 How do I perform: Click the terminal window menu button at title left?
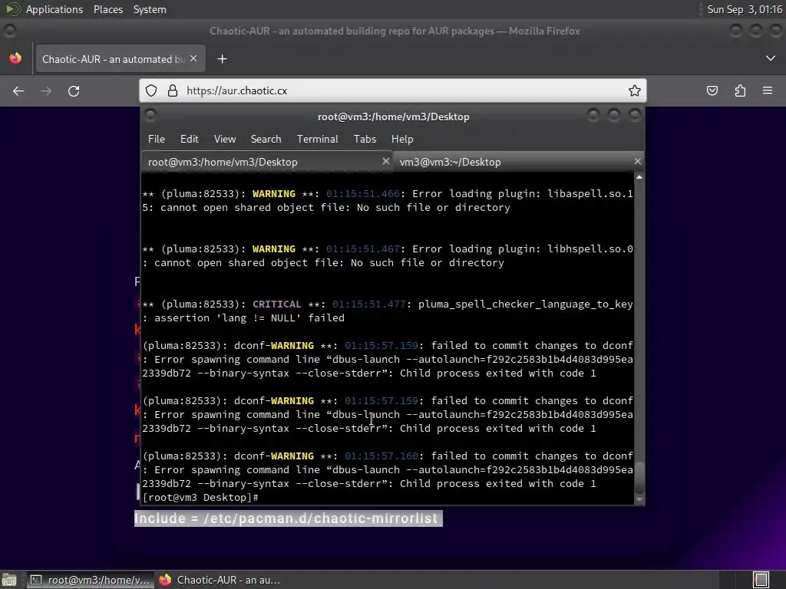coord(150,117)
